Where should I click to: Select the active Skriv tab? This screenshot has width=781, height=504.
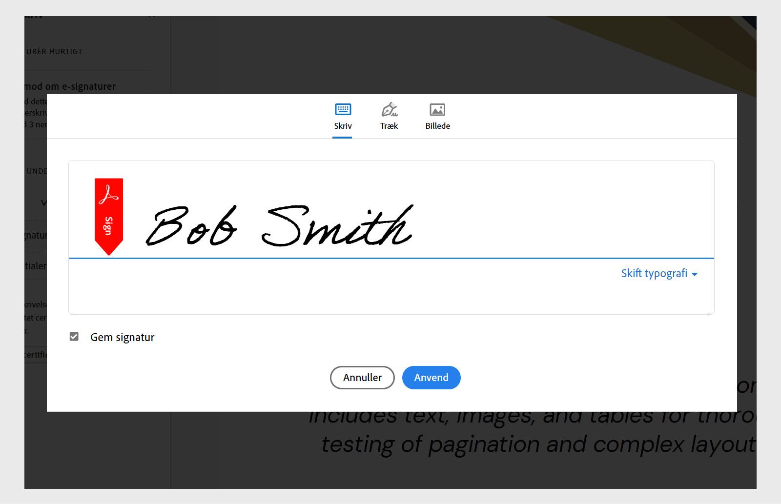pyautogui.click(x=342, y=117)
